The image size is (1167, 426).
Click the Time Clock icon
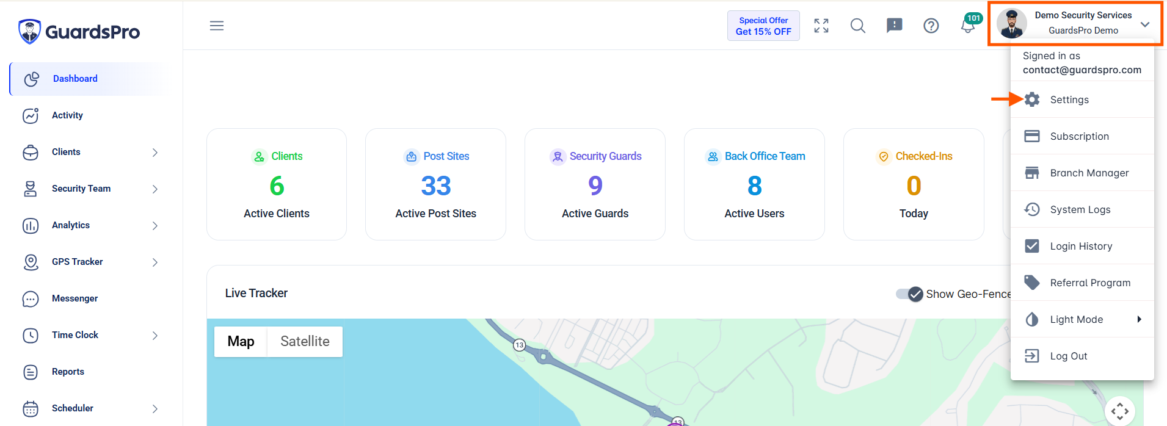pyautogui.click(x=31, y=335)
